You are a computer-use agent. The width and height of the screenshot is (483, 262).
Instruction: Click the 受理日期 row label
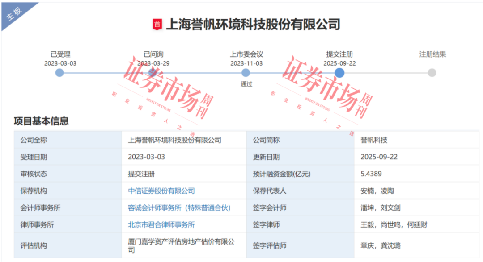(34, 157)
